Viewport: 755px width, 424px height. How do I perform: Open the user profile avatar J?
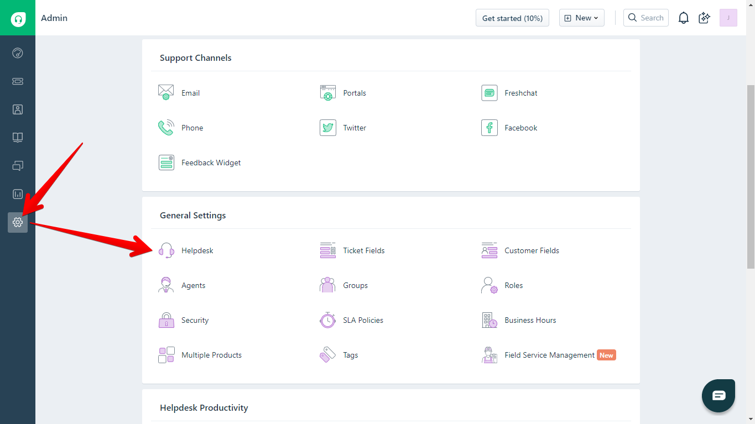click(728, 18)
